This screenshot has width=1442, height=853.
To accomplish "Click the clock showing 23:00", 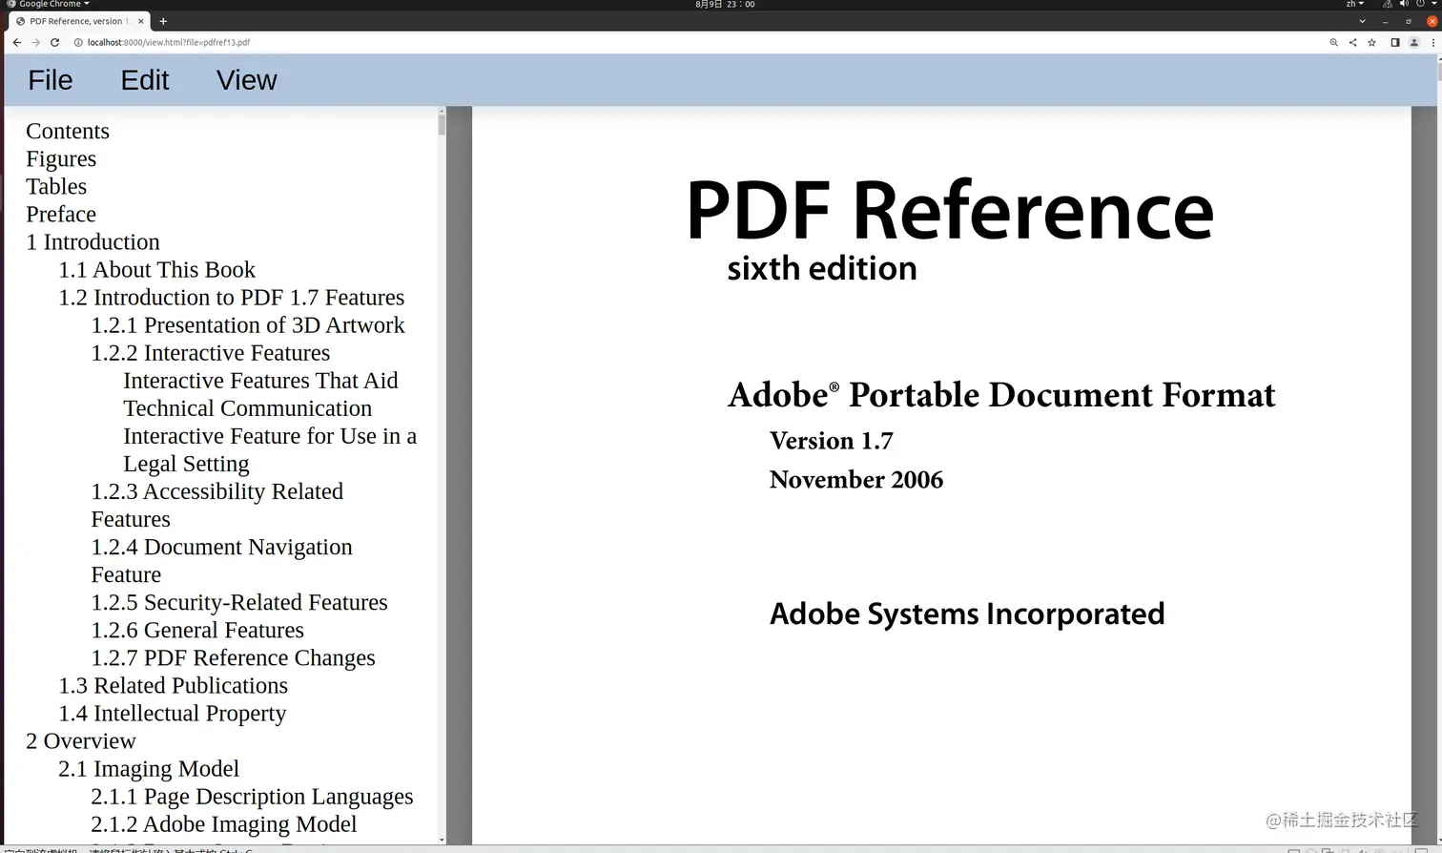I will click(725, 5).
